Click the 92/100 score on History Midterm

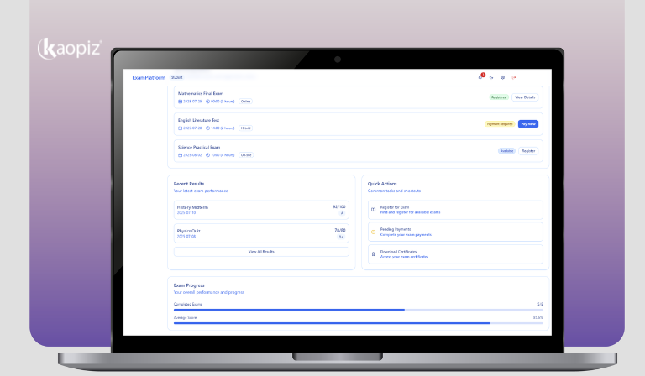[x=339, y=206]
